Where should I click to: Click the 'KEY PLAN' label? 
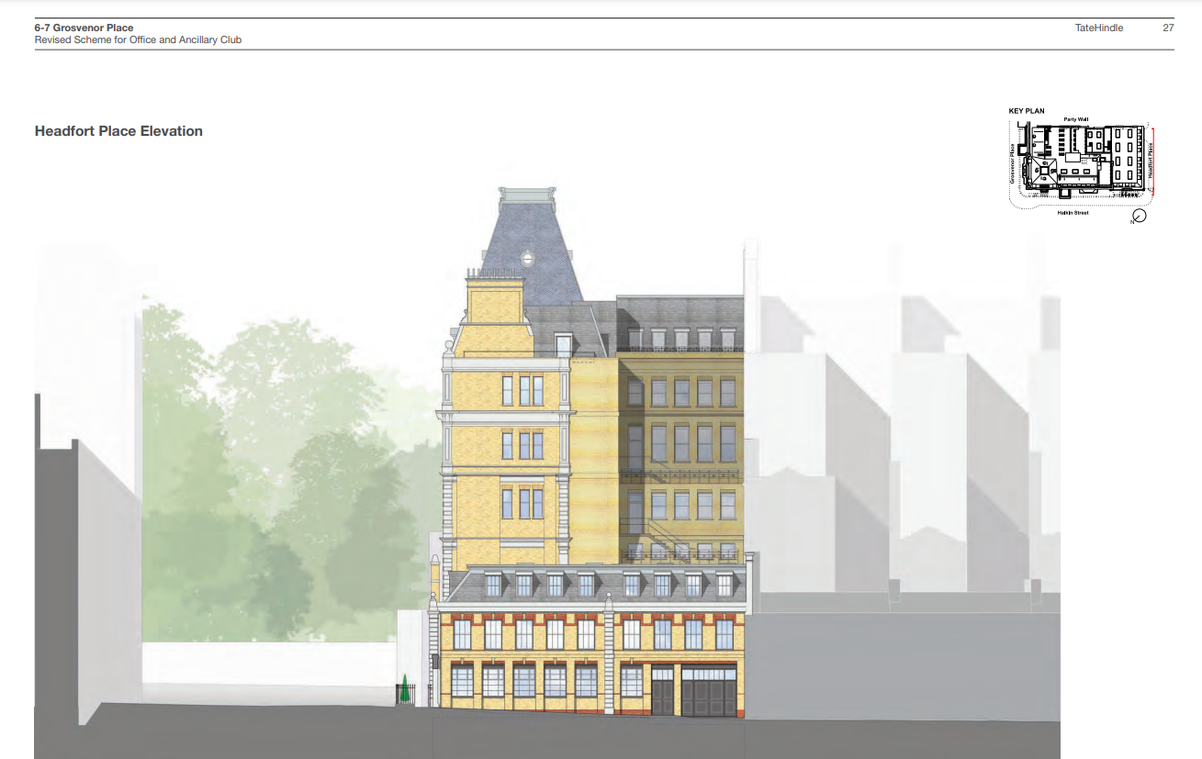pos(1027,111)
